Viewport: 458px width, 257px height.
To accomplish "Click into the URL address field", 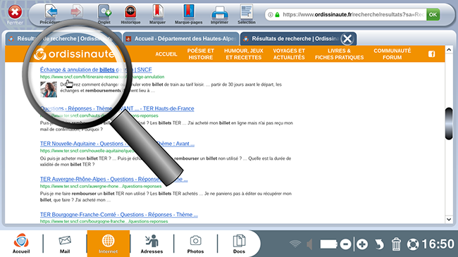I will pos(353,14).
